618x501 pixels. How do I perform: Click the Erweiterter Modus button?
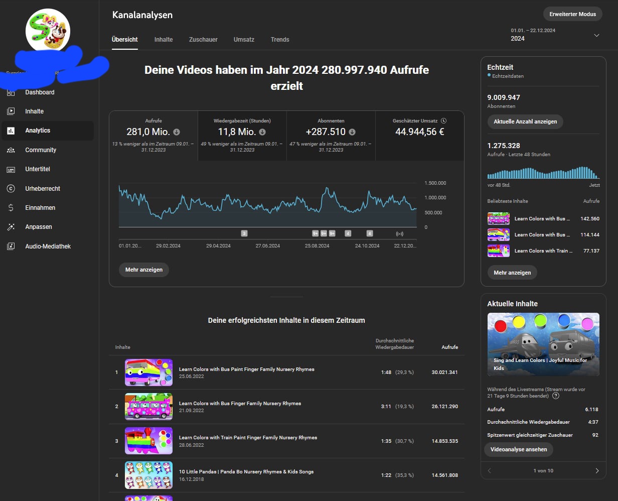pos(572,14)
